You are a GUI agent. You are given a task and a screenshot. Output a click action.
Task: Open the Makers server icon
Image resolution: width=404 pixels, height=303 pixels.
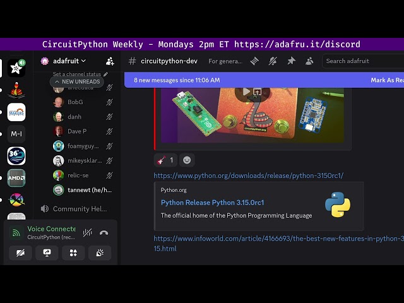[16, 112]
